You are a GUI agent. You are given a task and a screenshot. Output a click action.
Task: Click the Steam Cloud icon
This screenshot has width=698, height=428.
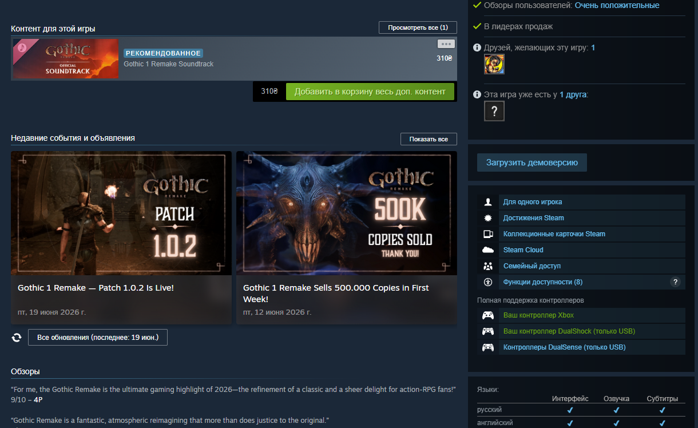click(488, 250)
